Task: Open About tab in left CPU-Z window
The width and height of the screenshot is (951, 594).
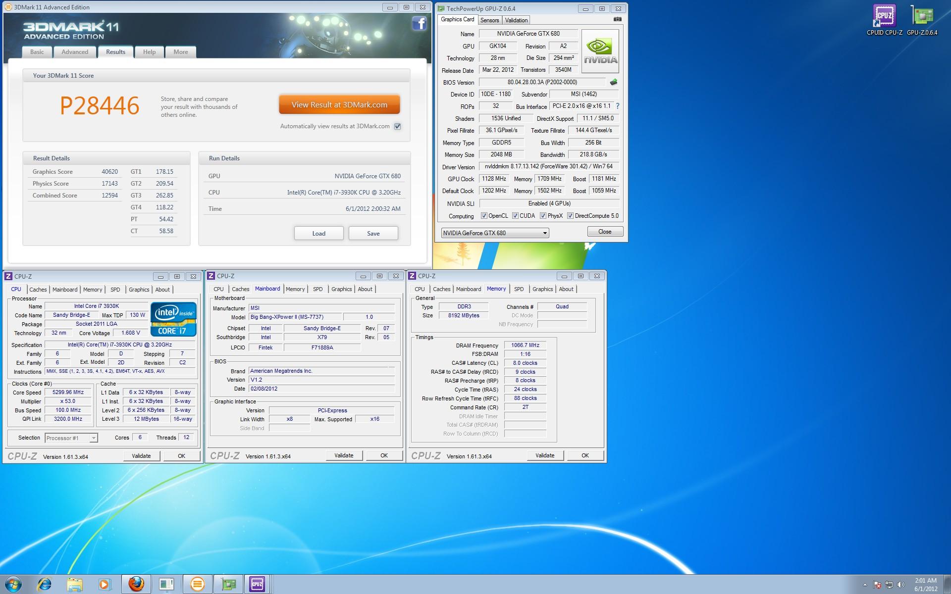Action: (x=162, y=290)
